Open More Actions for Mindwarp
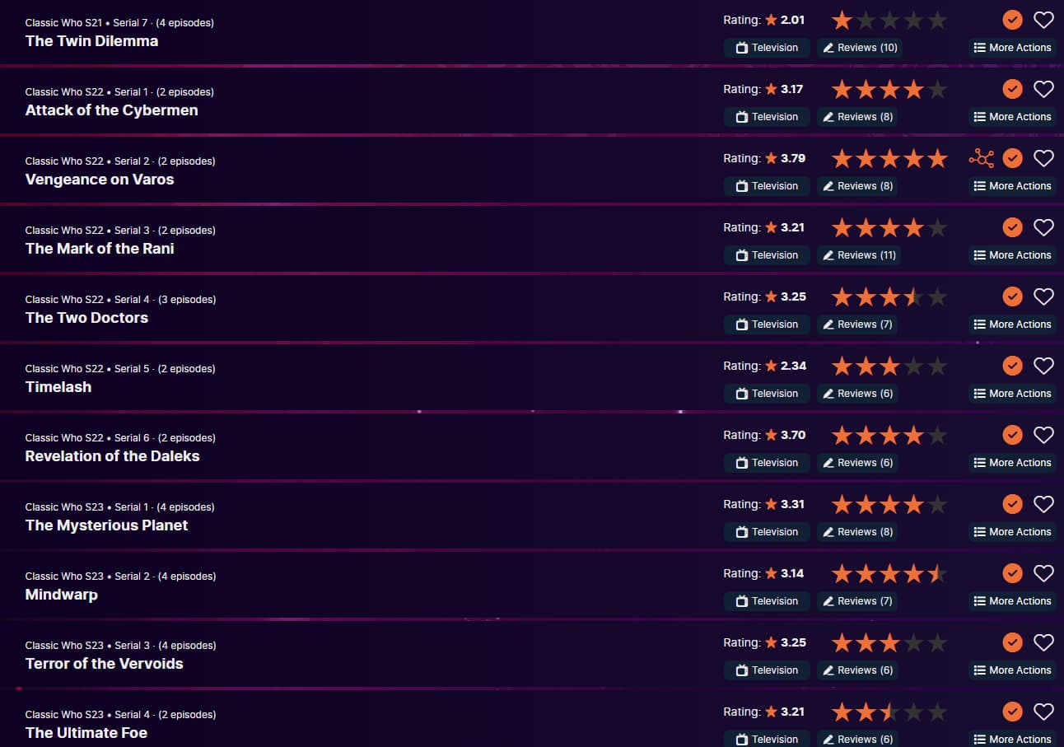 [1012, 601]
